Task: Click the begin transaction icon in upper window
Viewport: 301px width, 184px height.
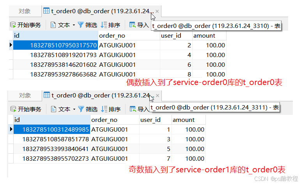Action: 13,25
